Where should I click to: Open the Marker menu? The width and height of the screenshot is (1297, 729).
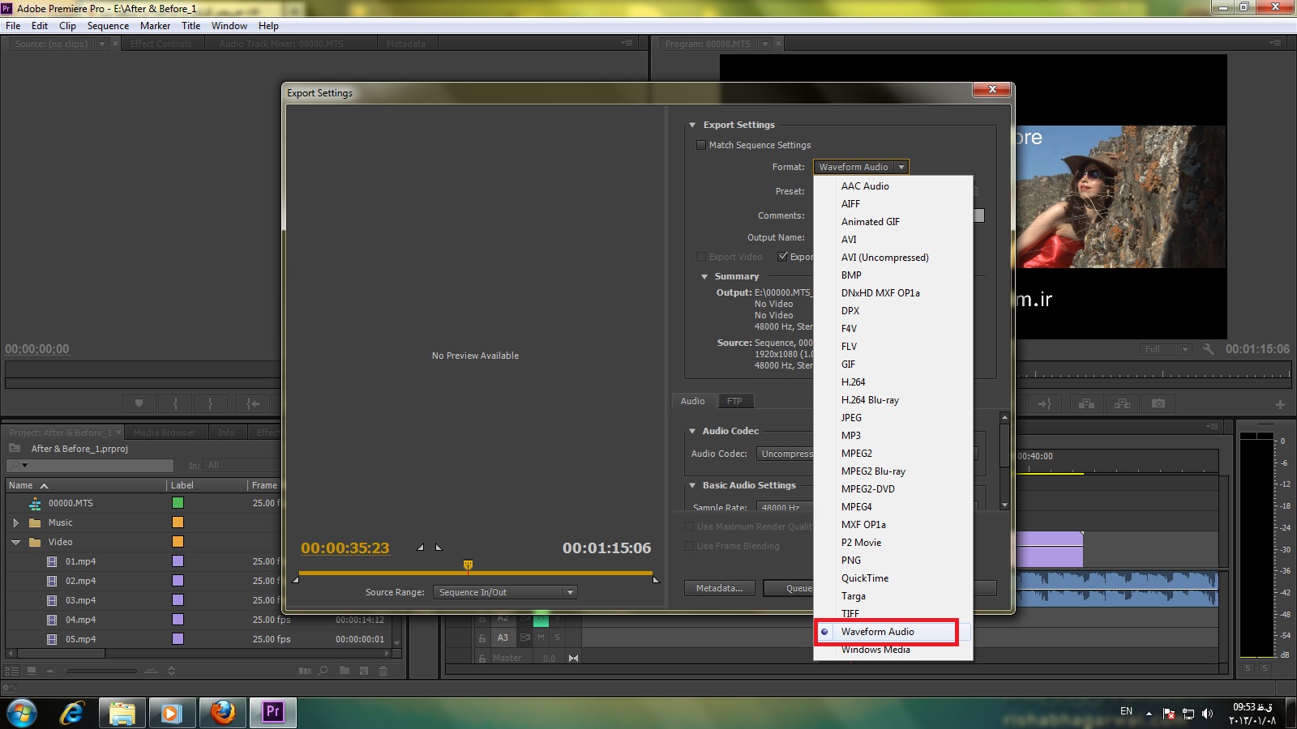[x=155, y=26]
